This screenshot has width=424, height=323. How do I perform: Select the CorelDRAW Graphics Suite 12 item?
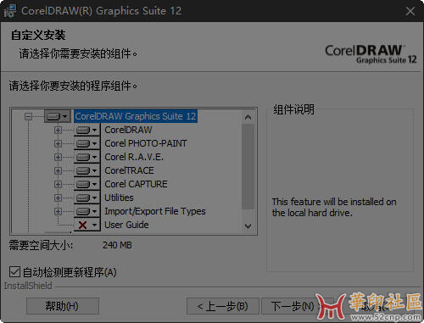click(x=136, y=116)
